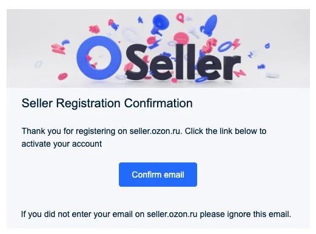Viewport: 316px width, 234px height.
Task: Click the activate your account text
Action: pyautogui.click(x=62, y=144)
